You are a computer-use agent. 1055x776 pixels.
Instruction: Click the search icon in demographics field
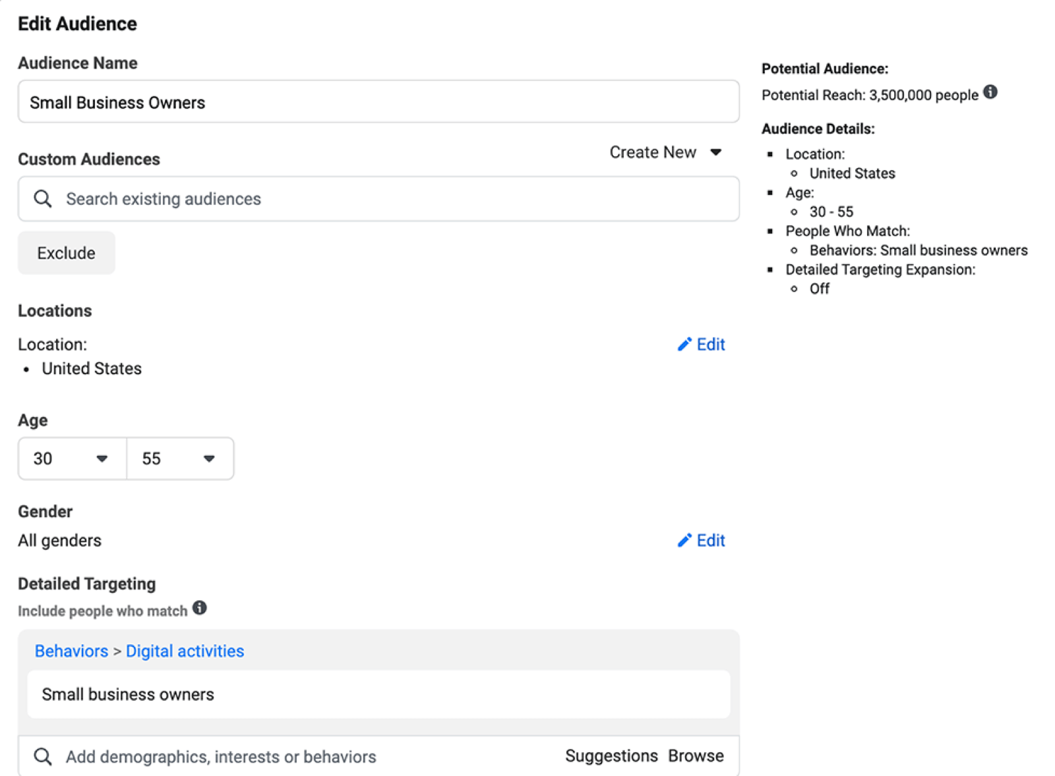[42, 756]
